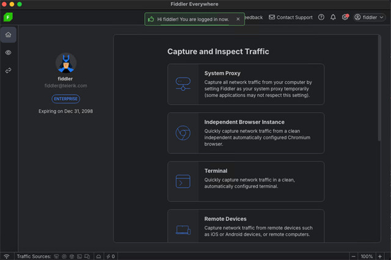This screenshot has width=391, height=260.
Task: Click the half-dome icon in status bar
Action: coord(99,256)
